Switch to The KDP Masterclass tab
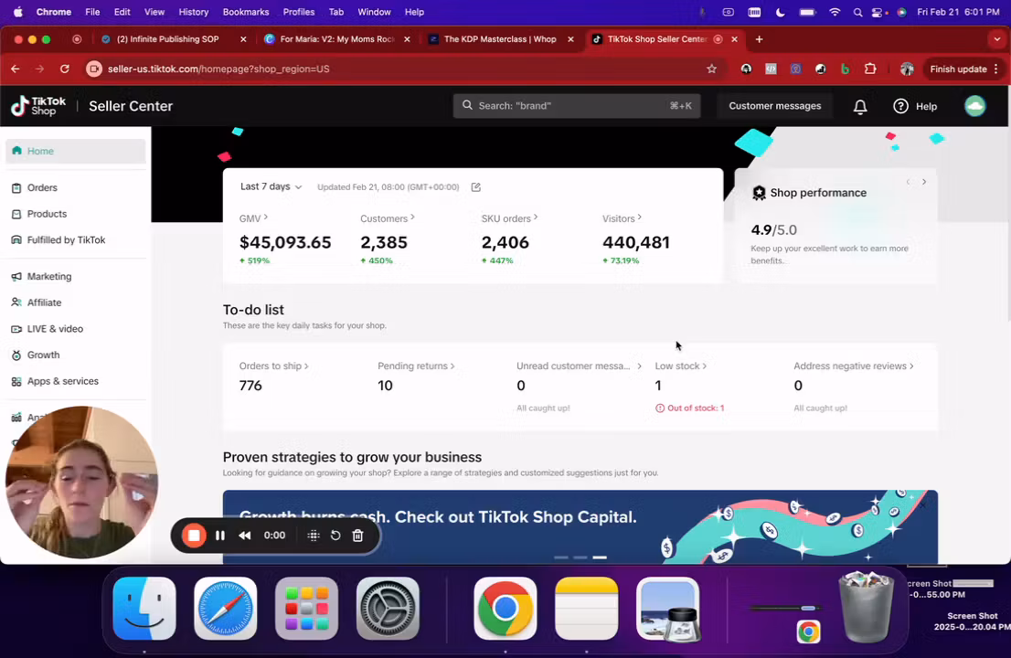 click(x=499, y=39)
